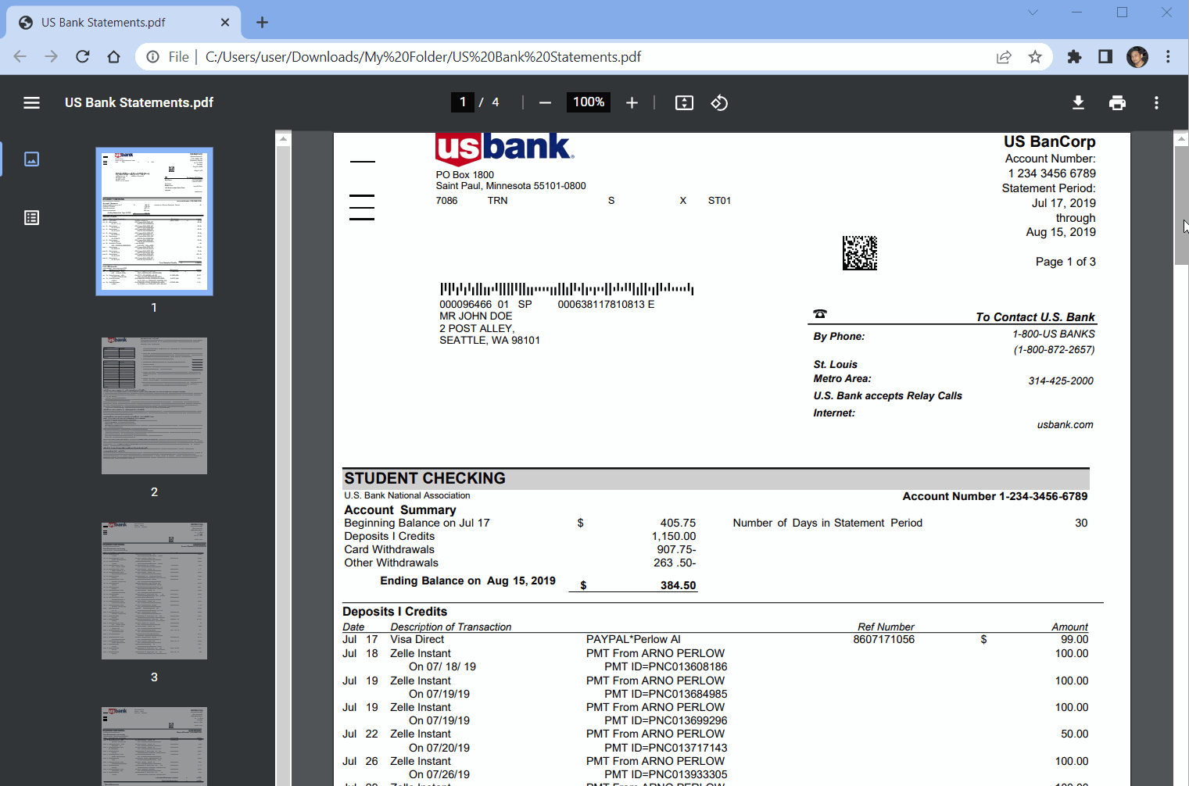Select page 1 thumbnail

(154, 221)
